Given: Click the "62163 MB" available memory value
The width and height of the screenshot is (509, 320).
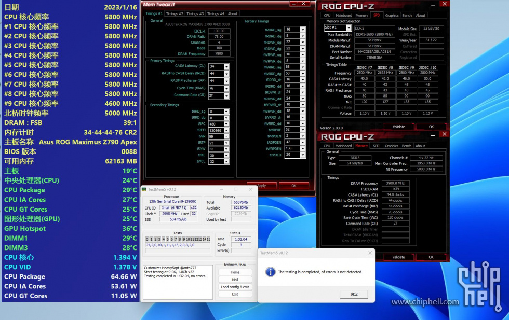Looking at the screenshot, I should (x=121, y=161).
